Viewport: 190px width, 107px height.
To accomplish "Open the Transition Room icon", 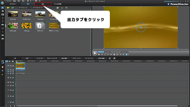I will click(3, 25).
